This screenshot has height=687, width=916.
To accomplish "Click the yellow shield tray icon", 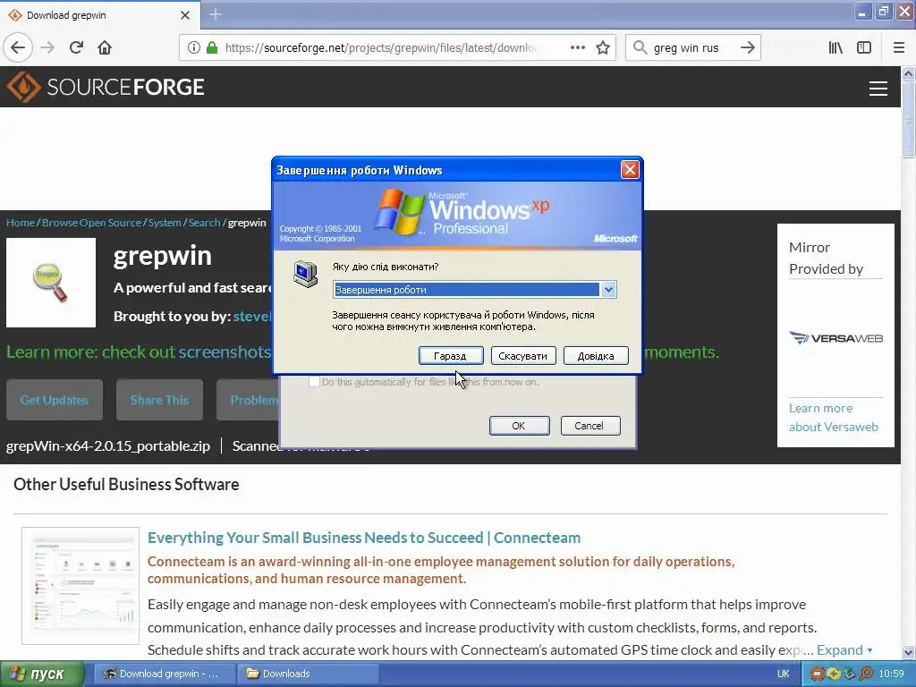I will 834,674.
